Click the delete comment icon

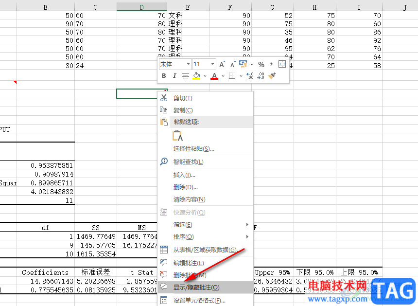(163, 274)
